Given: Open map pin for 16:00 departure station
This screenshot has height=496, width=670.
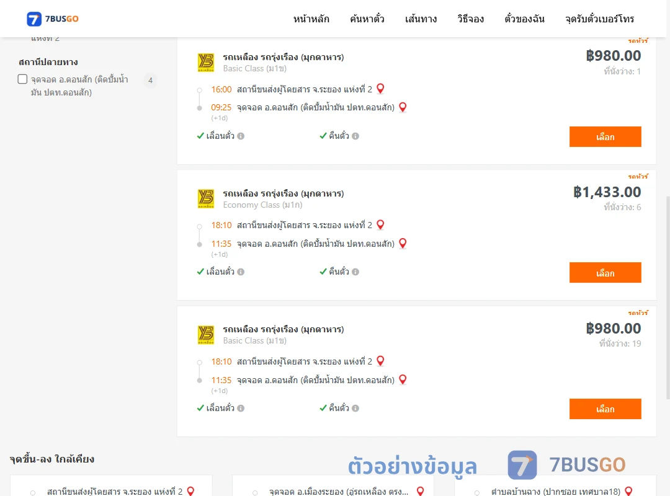Looking at the screenshot, I should coord(380,89).
